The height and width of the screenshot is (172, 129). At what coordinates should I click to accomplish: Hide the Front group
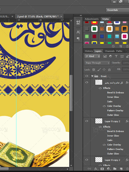(87, 76)
